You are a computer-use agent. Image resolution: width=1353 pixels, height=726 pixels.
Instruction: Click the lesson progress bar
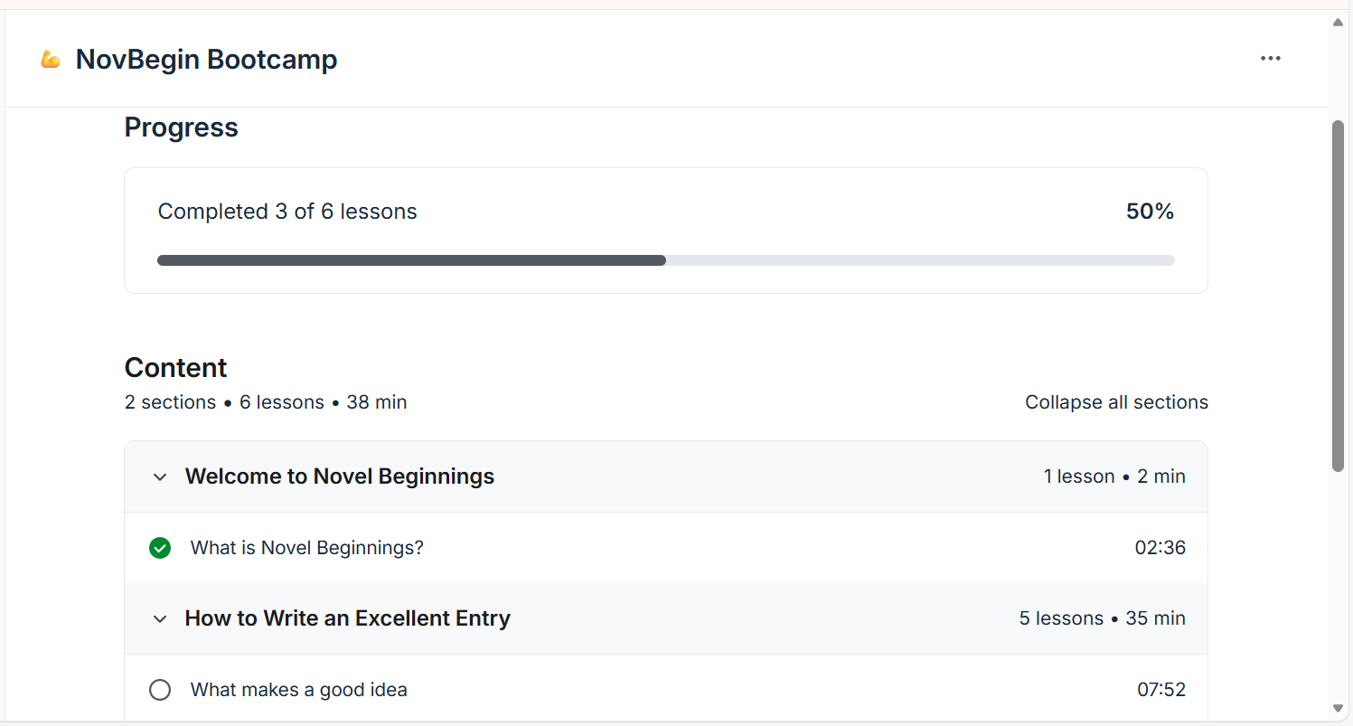[666, 260]
